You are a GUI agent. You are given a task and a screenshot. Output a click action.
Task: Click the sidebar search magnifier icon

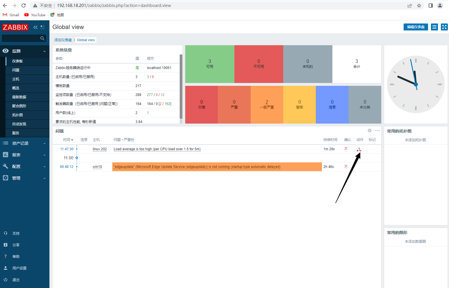pos(42,38)
